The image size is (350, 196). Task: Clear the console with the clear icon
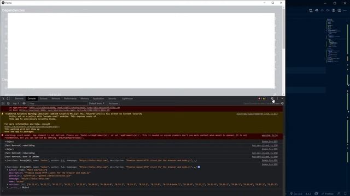pyautogui.click(x=8, y=103)
